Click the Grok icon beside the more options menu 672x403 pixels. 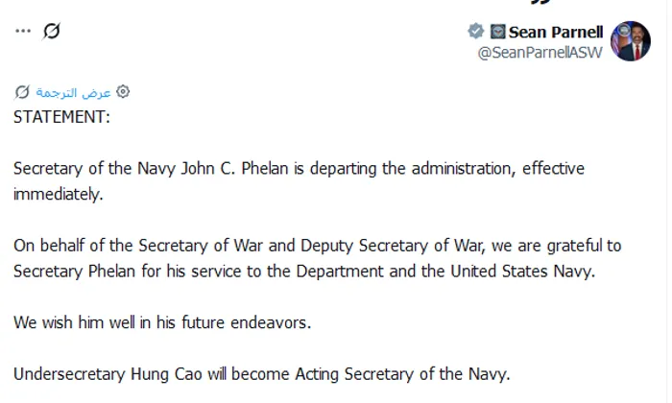coord(52,31)
